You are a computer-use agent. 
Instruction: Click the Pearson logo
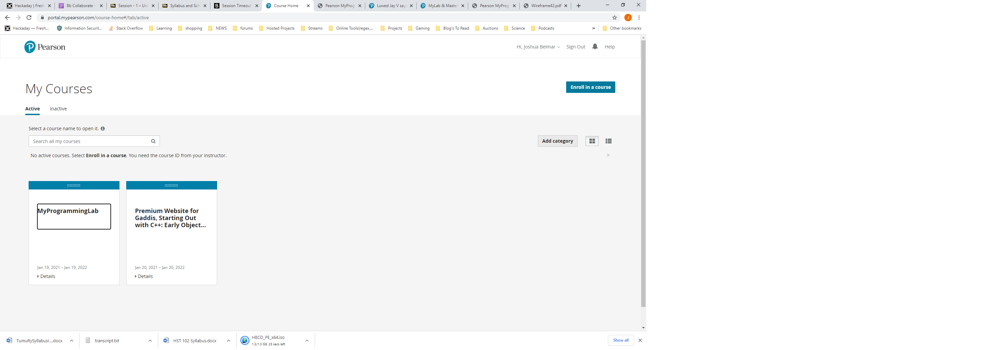tap(44, 47)
